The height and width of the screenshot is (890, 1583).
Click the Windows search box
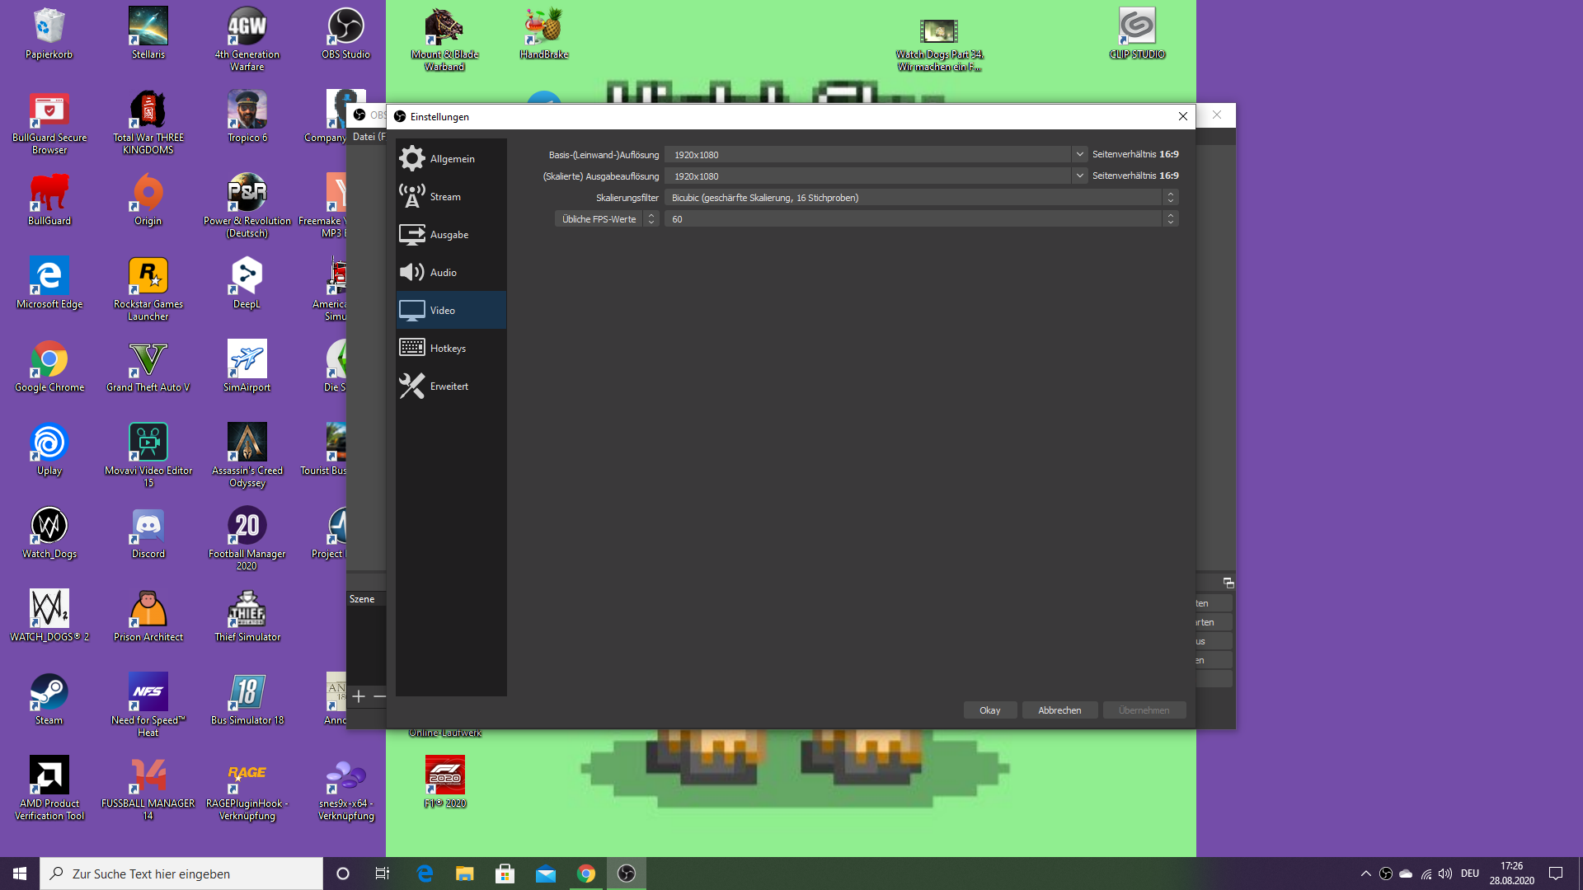(x=181, y=874)
